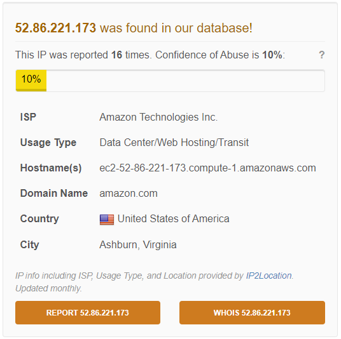Click the Hostname(s) row label
The height and width of the screenshot is (339, 341).
tap(51, 168)
